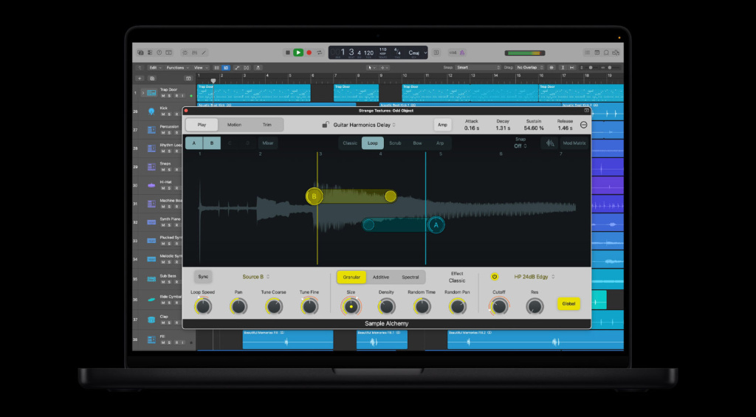
Task: Open the more options ellipsis icon
Action: 583,125
